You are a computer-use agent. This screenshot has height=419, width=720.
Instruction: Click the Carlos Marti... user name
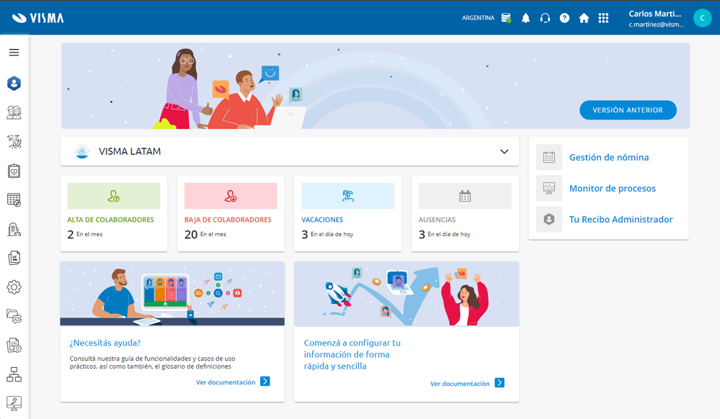(x=655, y=14)
